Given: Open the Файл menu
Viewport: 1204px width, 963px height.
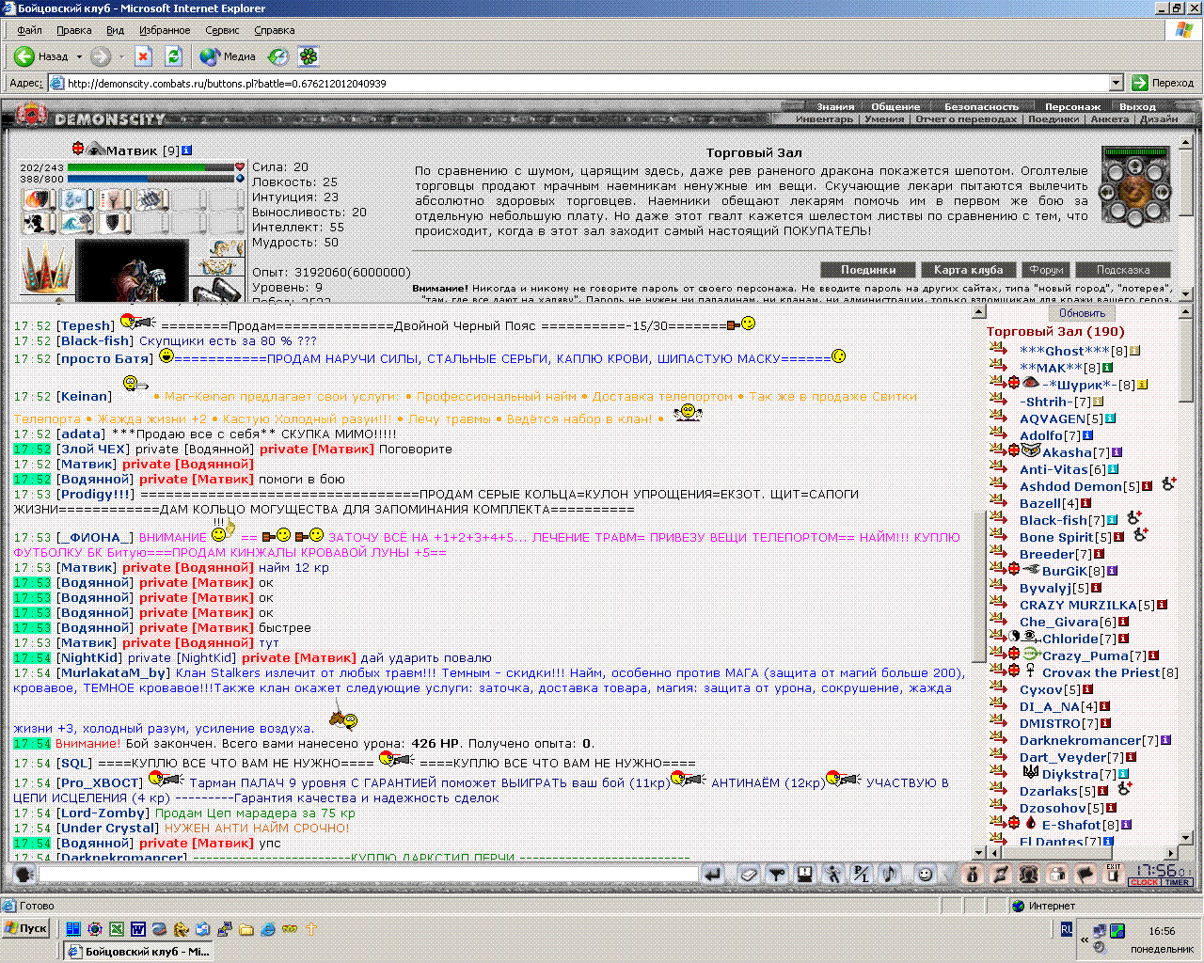Looking at the screenshot, I should coord(29,30).
